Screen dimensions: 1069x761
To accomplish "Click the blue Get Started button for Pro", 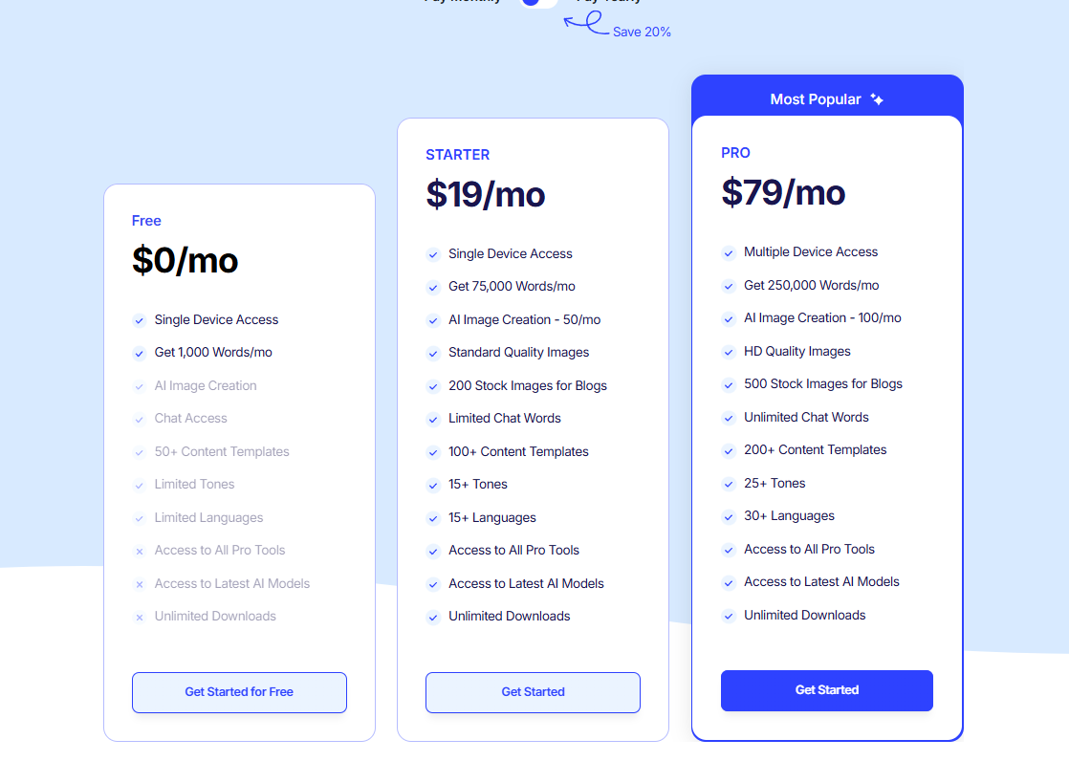I will (827, 690).
